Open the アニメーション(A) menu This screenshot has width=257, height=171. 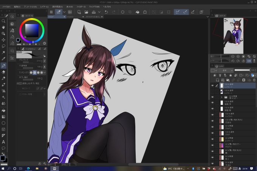pos(30,7)
